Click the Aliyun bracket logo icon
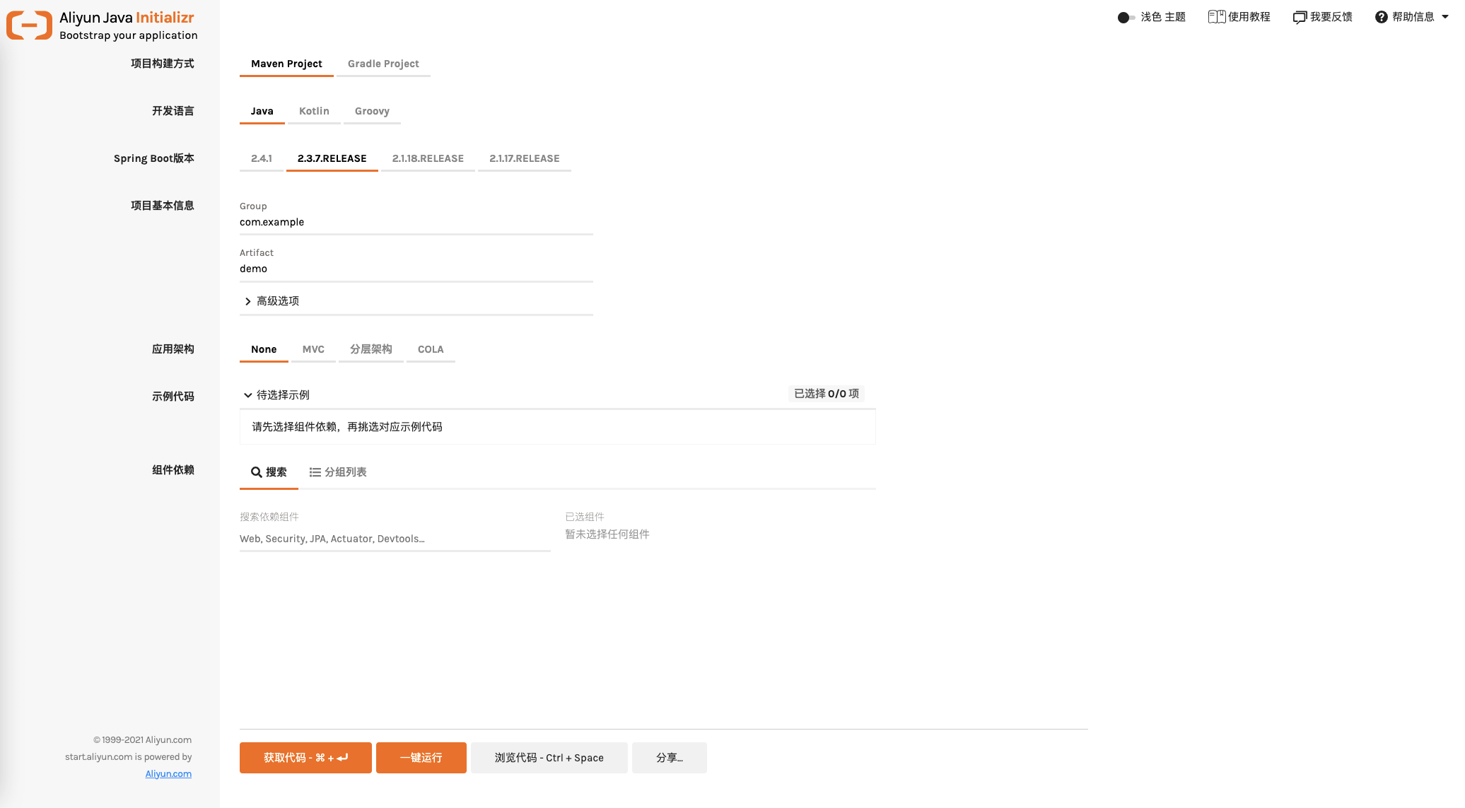Image resolution: width=1465 pixels, height=808 pixels. point(29,25)
